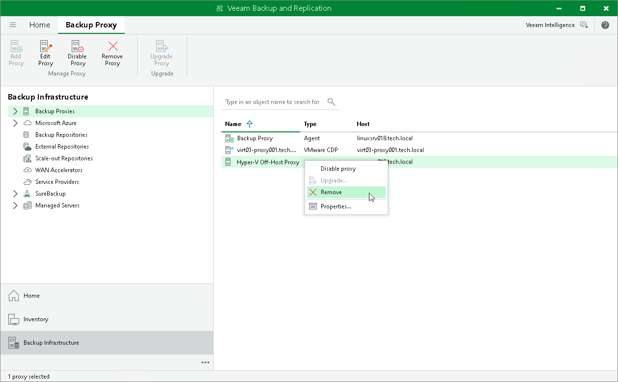Image resolution: width=618 pixels, height=382 pixels.
Task: Select Service Providers tree item
Action: [x=57, y=182]
